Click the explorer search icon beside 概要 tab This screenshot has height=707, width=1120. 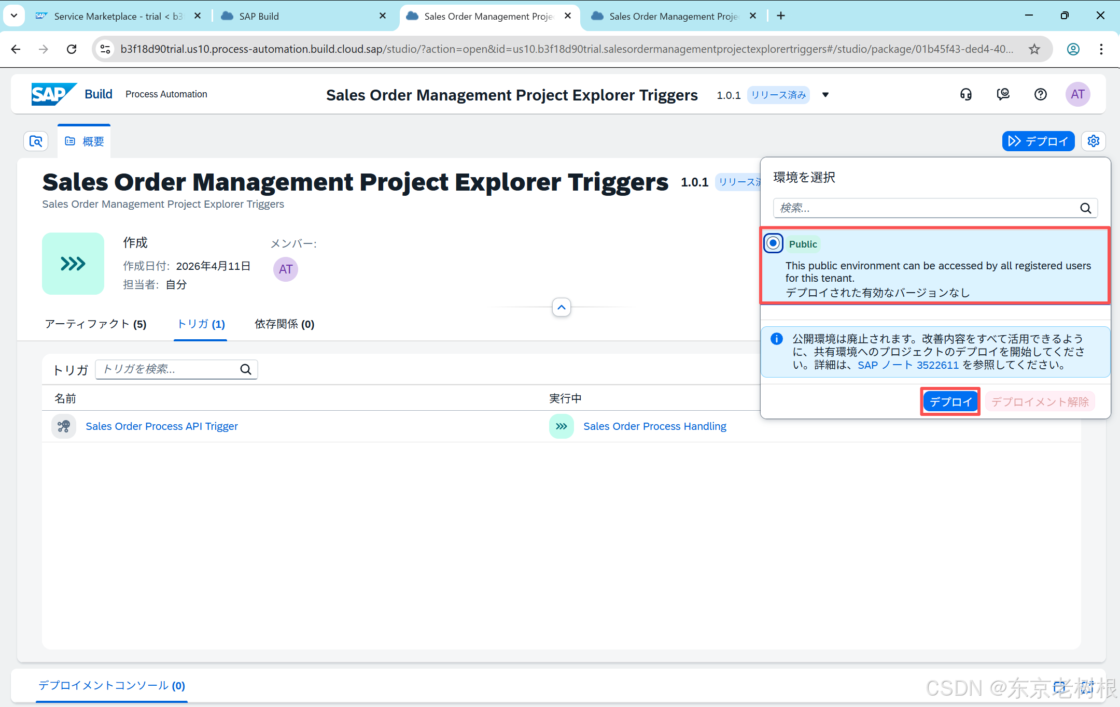pyautogui.click(x=36, y=141)
